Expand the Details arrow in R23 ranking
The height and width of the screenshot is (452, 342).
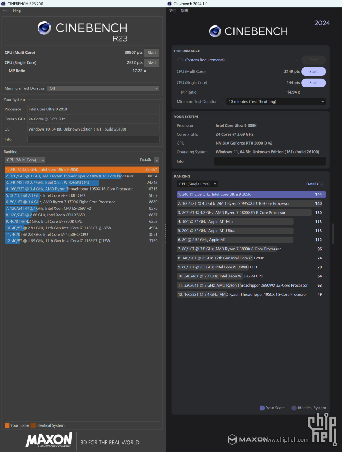156,160
